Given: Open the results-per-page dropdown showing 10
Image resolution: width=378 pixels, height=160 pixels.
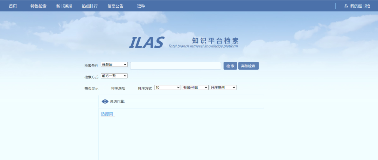Looking at the screenshot, I should click(x=168, y=88).
